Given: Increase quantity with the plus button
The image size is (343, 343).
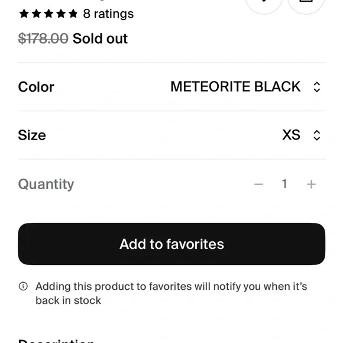Looking at the screenshot, I should coord(311,184).
